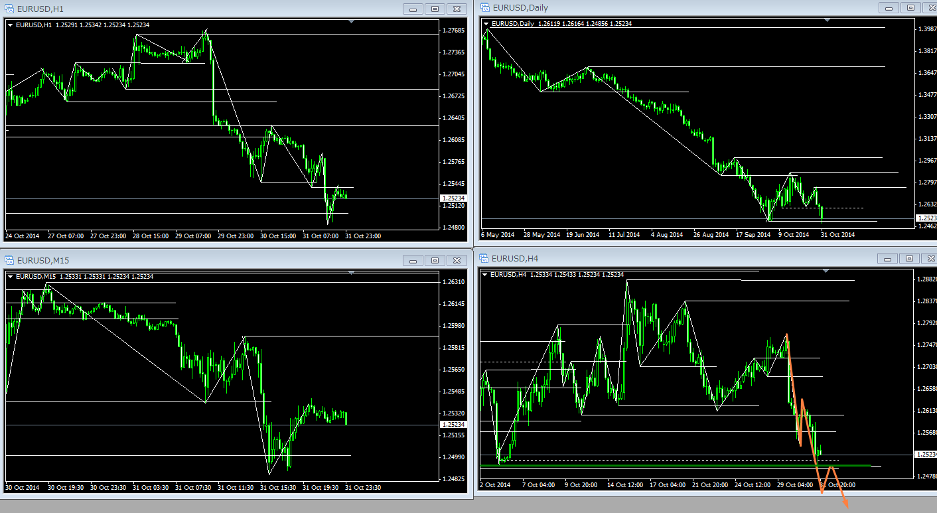937x513 pixels.
Task: Click the EURUSD,M15 window chart icon
Action: point(9,259)
